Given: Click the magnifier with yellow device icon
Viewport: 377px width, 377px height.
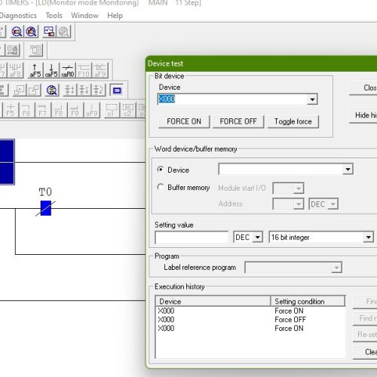Looking at the screenshot, I should click(52, 90).
